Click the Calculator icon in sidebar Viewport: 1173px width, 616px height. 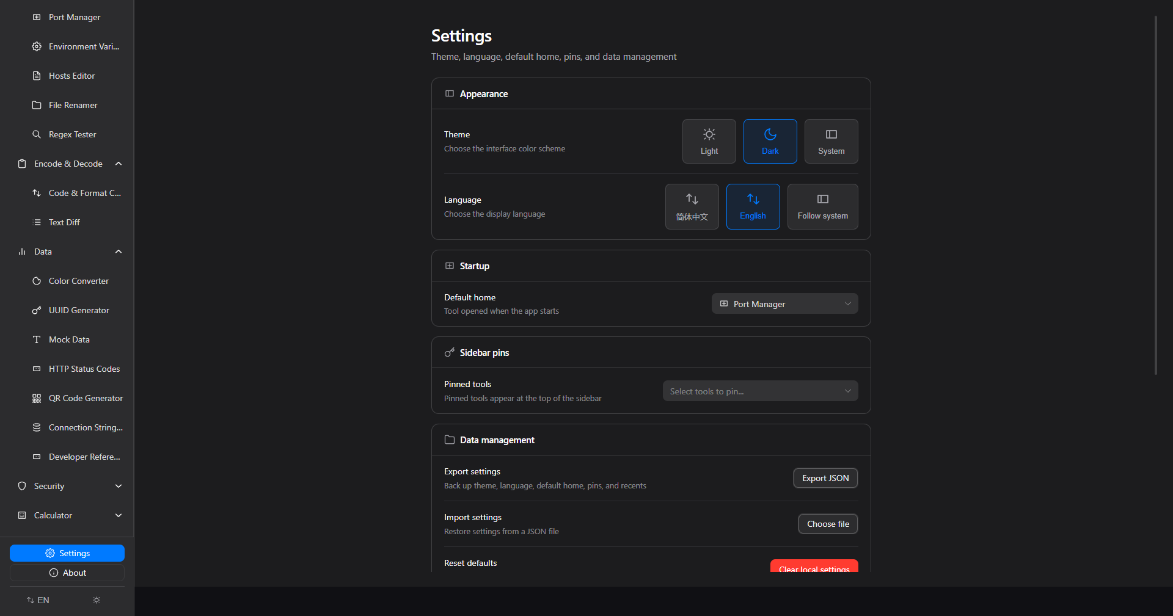[22, 515]
